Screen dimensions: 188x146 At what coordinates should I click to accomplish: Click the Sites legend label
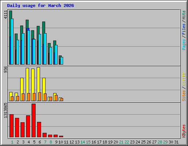point(184,96)
